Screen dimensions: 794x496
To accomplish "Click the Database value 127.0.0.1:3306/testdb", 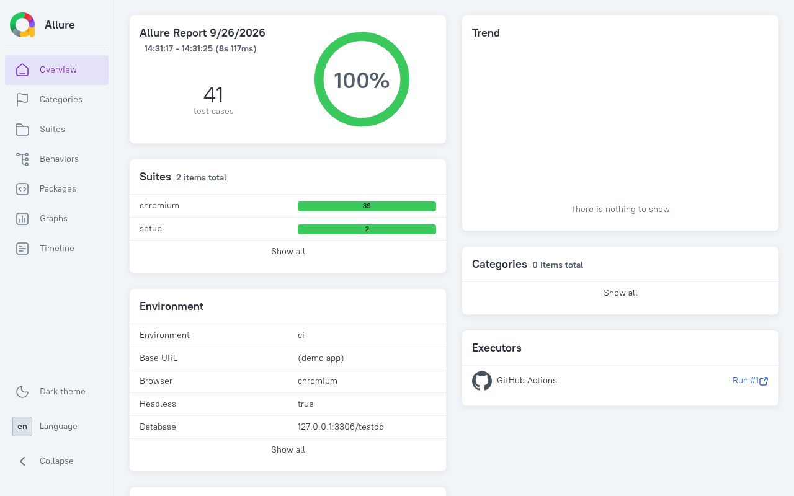I will coord(341,427).
